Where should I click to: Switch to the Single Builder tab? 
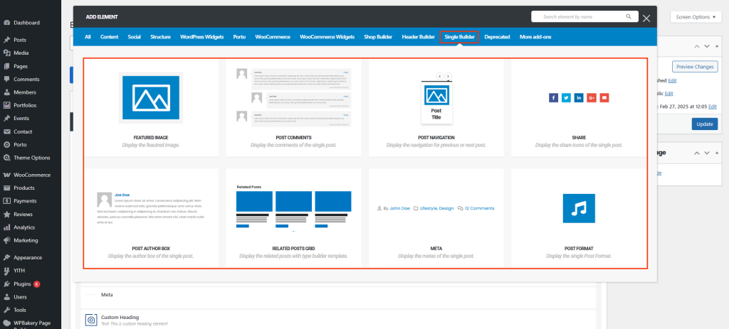pos(459,37)
